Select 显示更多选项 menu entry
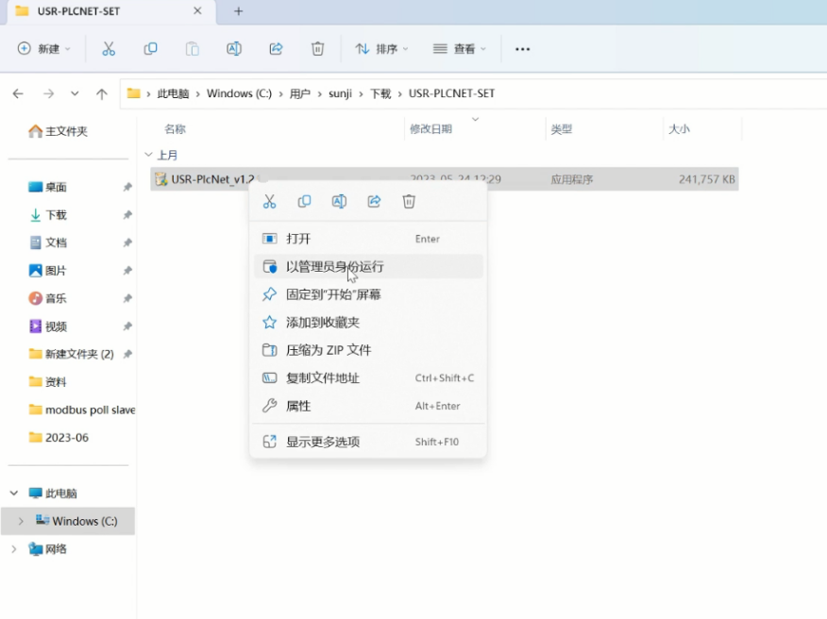Screen dimensions: 827x619 (323, 442)
